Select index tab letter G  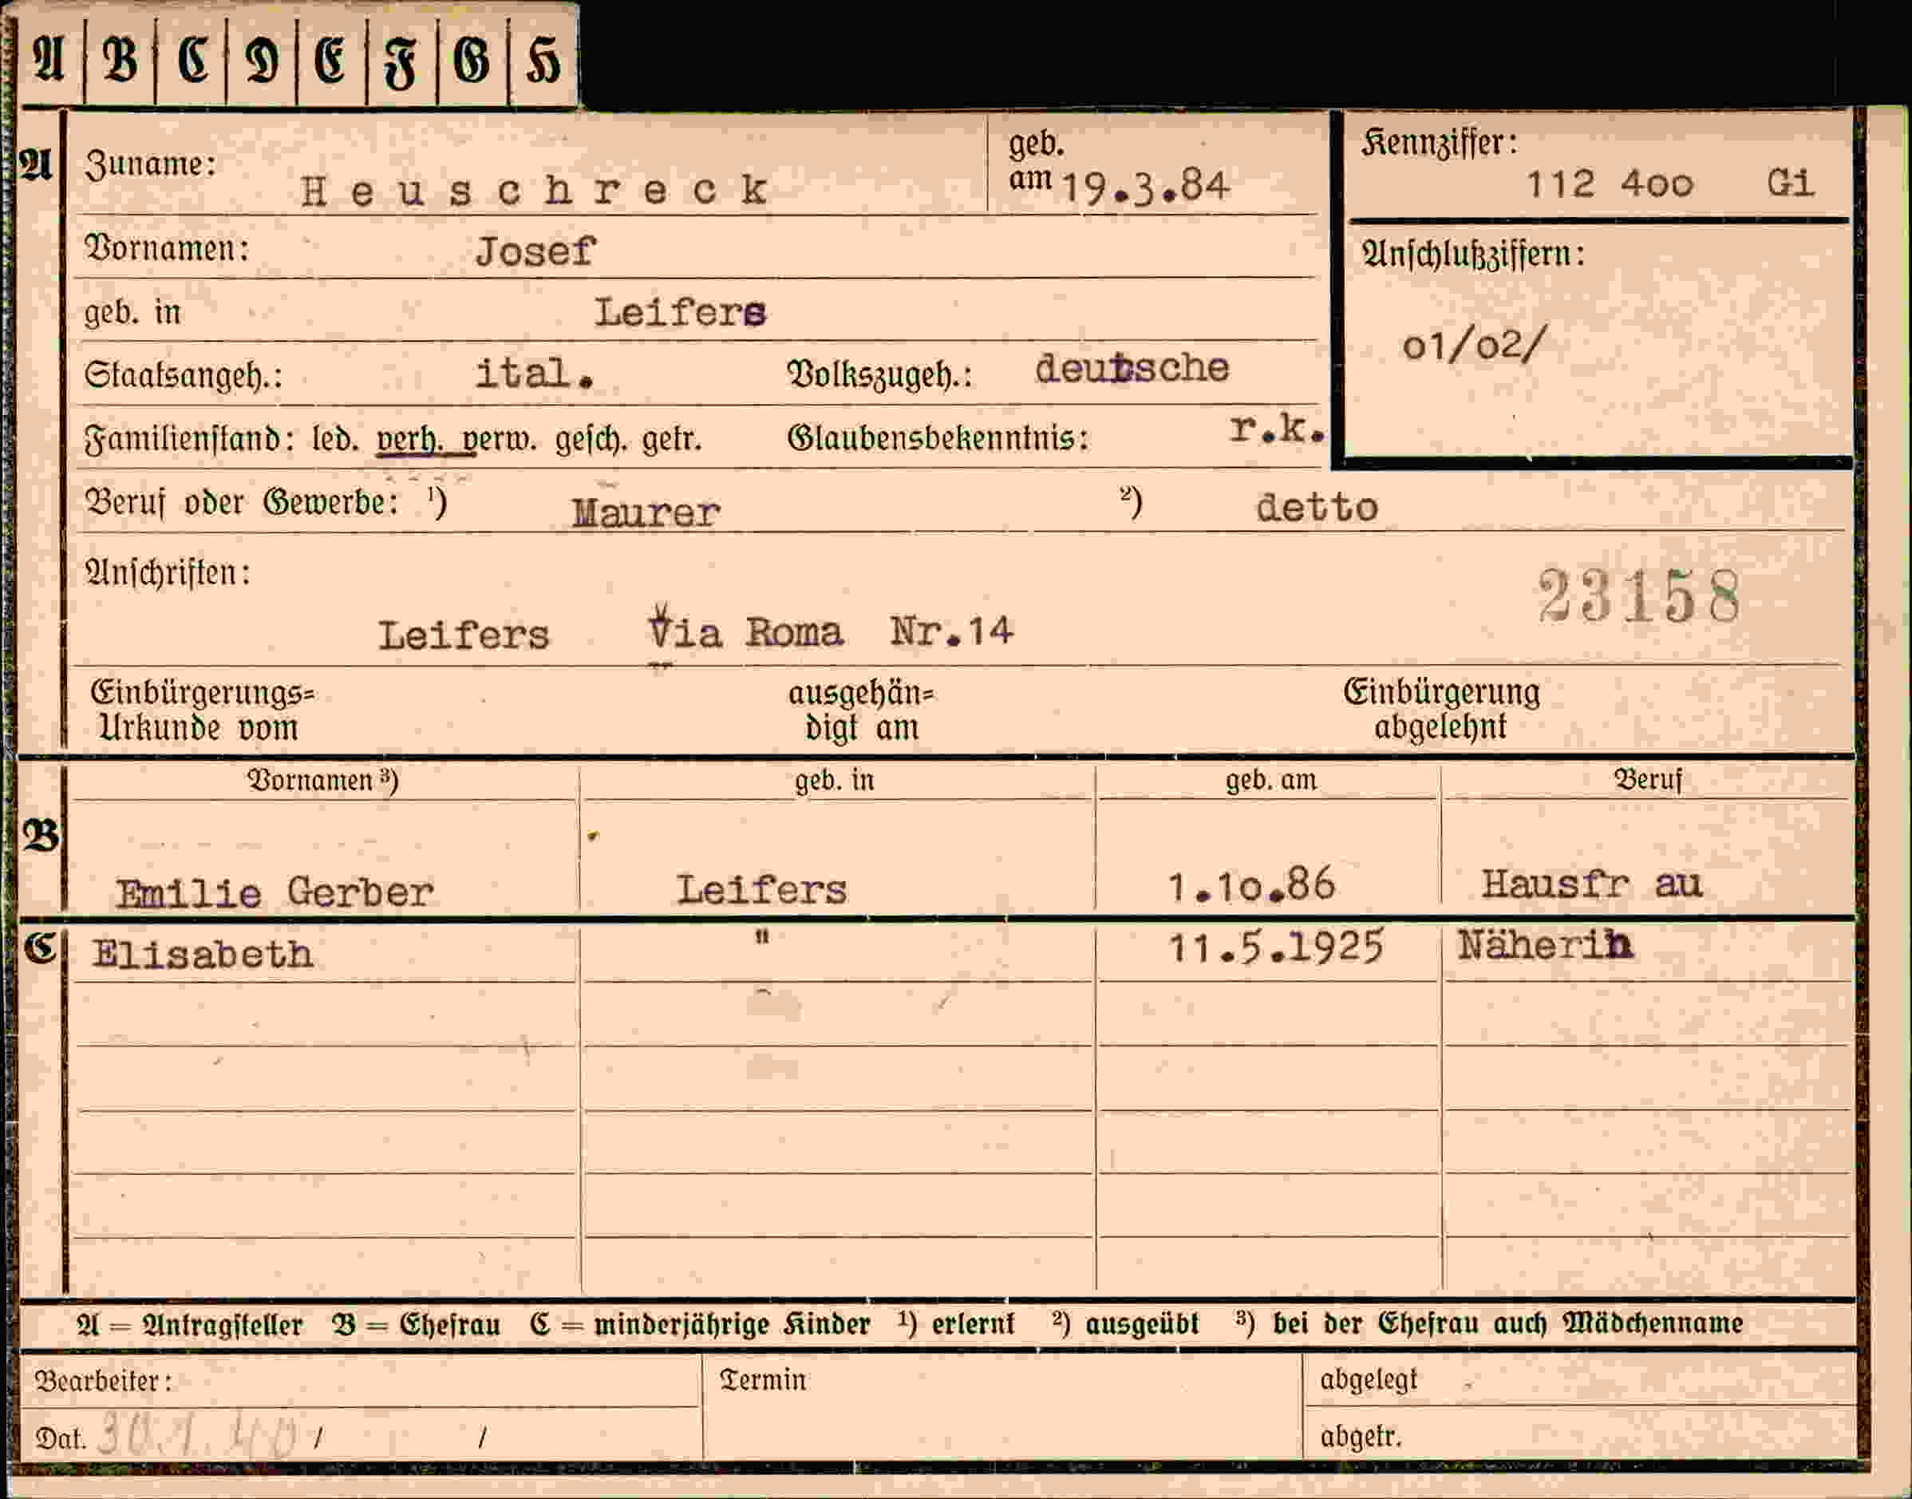(x=471, y=60)
